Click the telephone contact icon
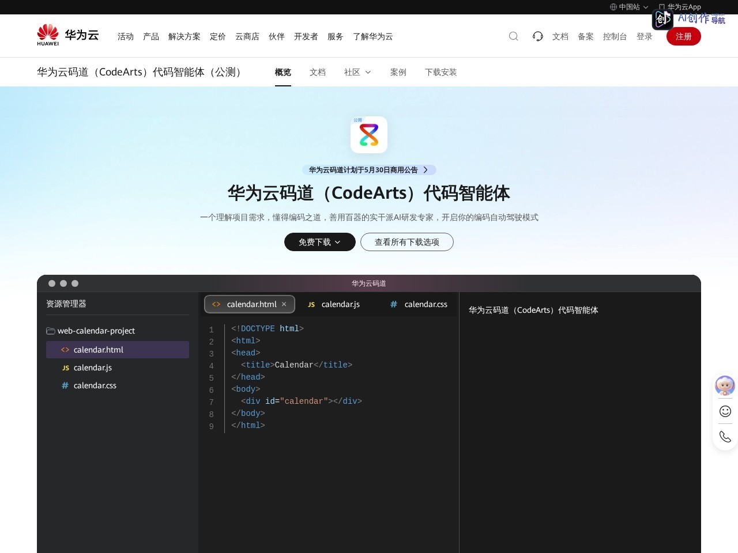The image size is (738, 553). point(725,437)
